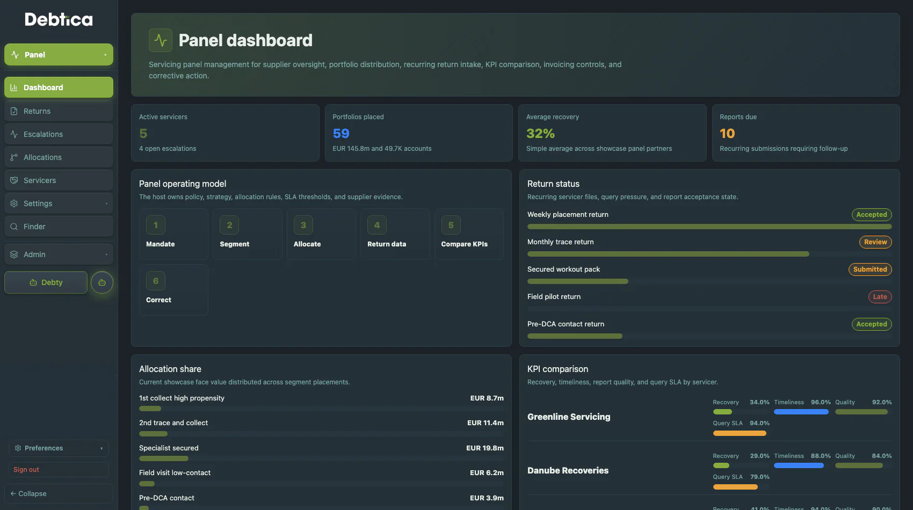Click step number 3 Allocate badge
Image resolution: width=913 pixels, height=510 pixels.
(x=303, y=225)
